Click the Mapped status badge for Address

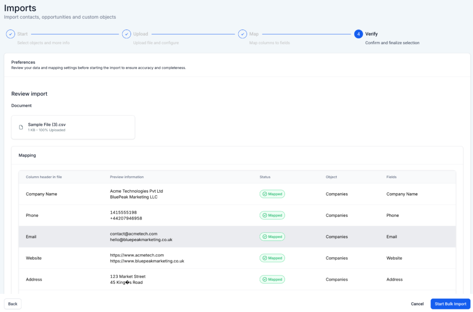pyautogui.click(x=272, y=280)
